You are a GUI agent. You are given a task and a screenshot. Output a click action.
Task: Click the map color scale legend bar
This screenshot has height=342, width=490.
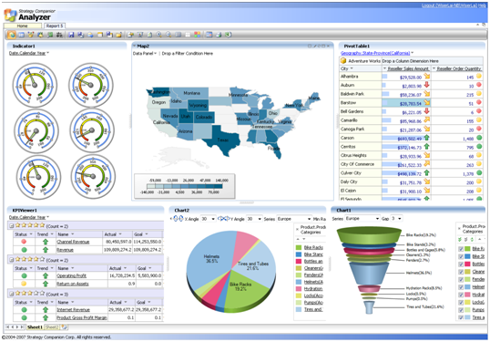click(x=185, y=186)
